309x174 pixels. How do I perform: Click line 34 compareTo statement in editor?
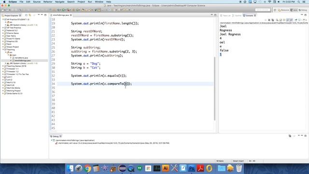coord(101,84)
